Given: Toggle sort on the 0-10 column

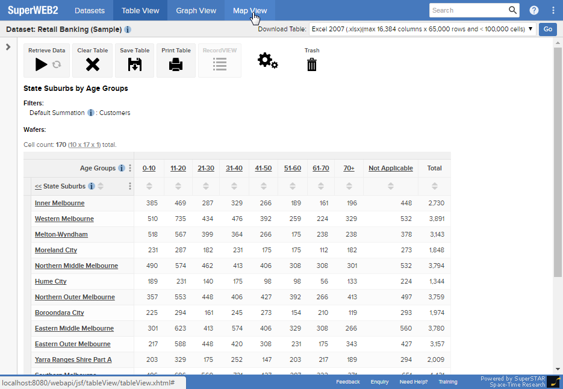Looking at the screenshot, I should click(149, 186).
